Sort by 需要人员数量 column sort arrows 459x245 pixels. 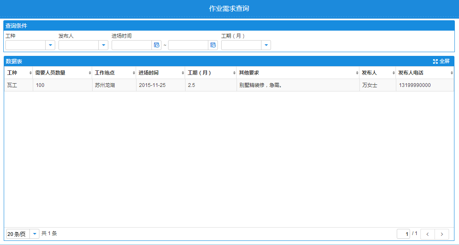pos(90,73)
